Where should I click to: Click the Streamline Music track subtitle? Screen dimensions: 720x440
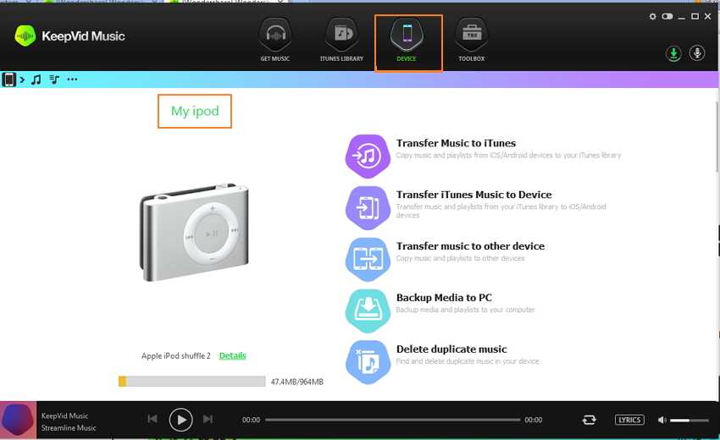(x=69, y=427)
